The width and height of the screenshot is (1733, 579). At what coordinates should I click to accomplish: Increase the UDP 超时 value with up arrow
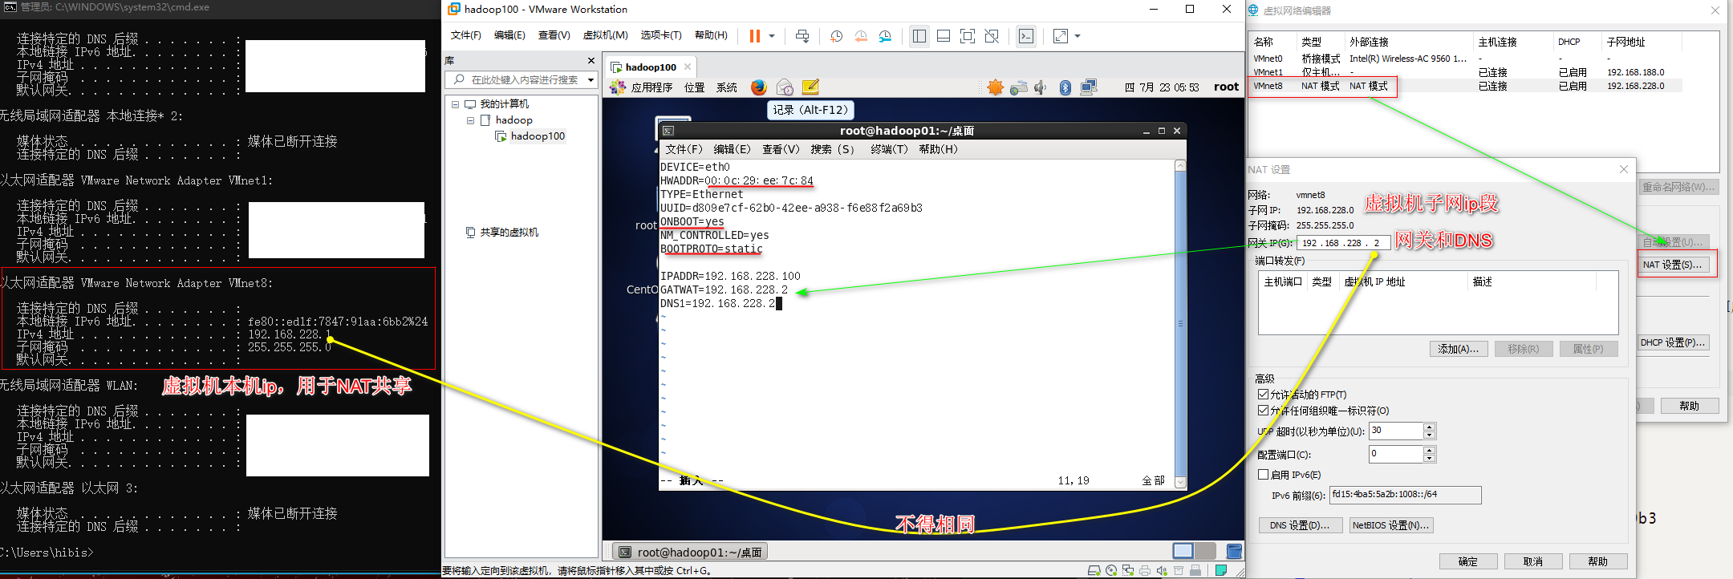click(1429, 427)
